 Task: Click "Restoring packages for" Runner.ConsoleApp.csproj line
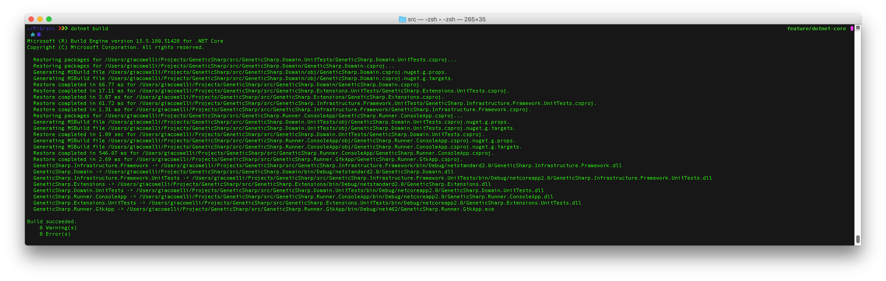point(248,116)
